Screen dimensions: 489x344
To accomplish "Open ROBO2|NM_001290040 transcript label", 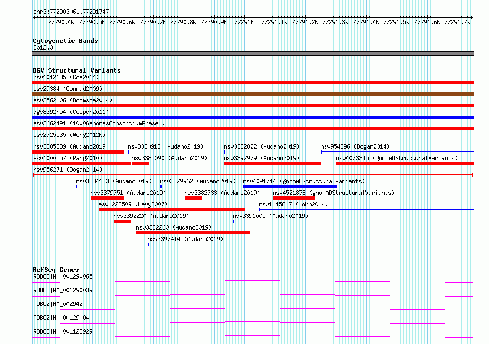I will (63, 318).
